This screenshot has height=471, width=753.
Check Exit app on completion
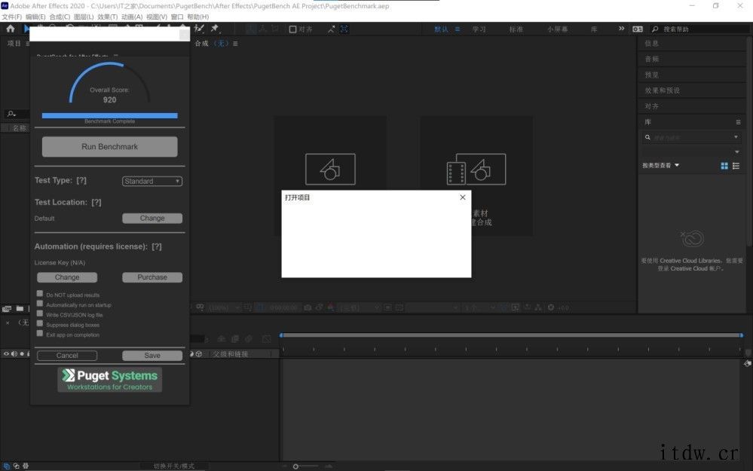click(x=40, y=333)
